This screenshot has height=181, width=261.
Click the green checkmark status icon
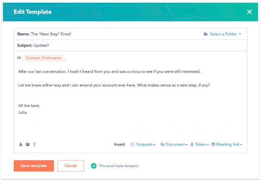(94, 166)
